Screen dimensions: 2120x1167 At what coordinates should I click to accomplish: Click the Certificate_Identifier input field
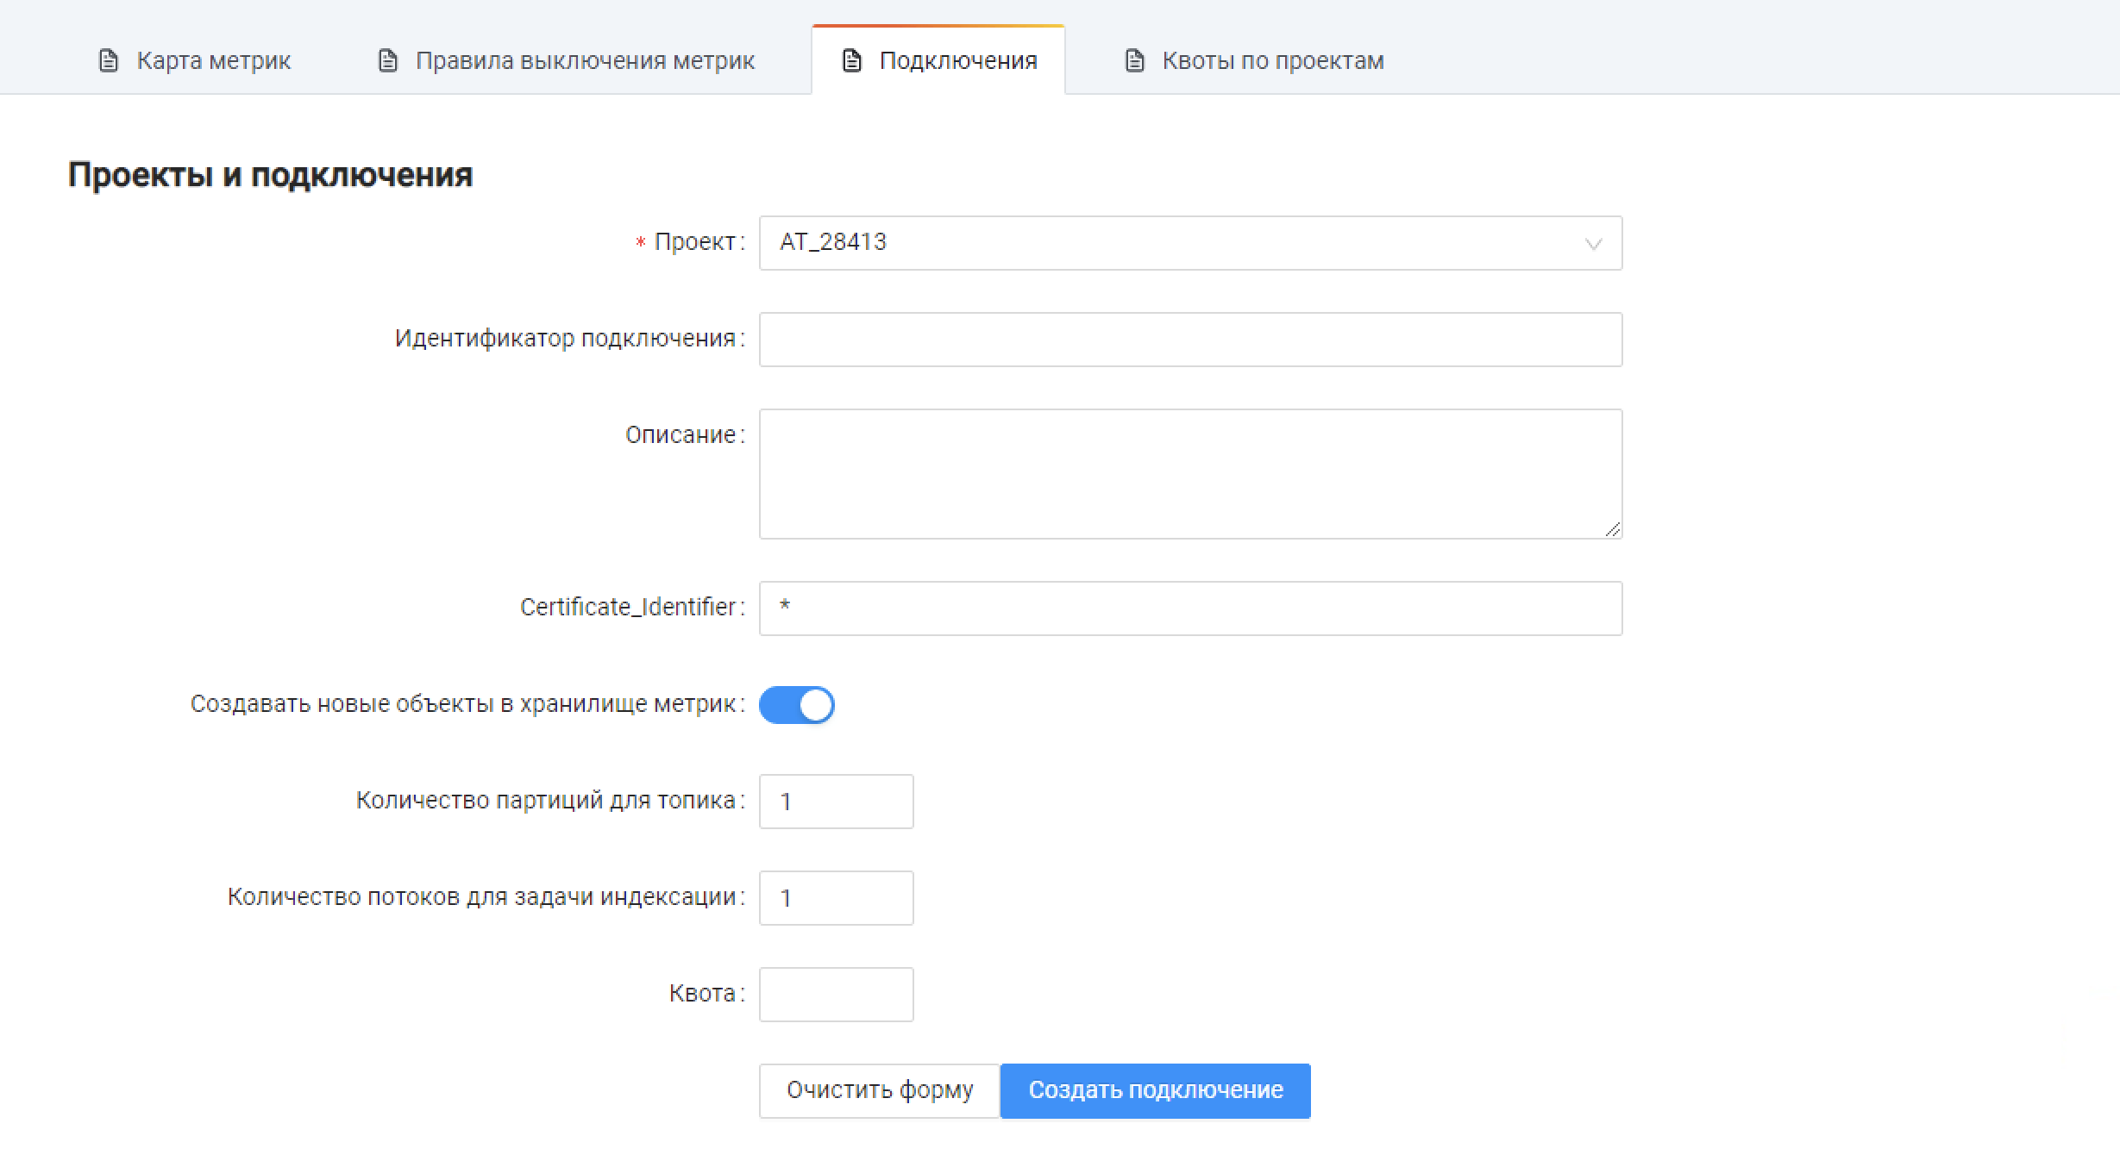(1190, 608)
